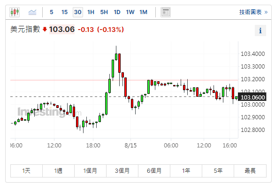275x185 pixels.
Task: Show the 最長 time range
Action: click(x=250, y=171)
